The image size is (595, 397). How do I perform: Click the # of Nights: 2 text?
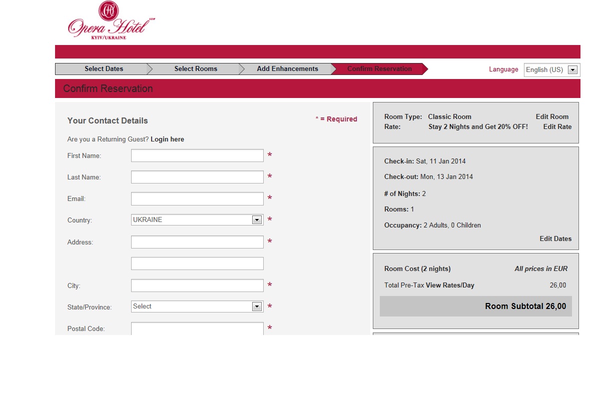point(405,194)
